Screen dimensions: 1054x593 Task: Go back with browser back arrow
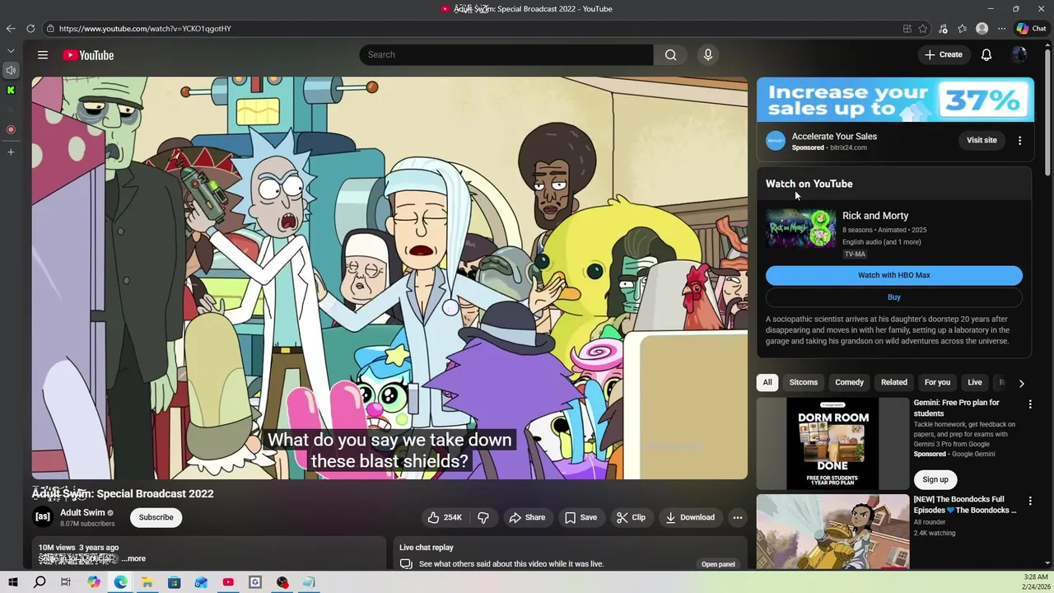(11, 29)
